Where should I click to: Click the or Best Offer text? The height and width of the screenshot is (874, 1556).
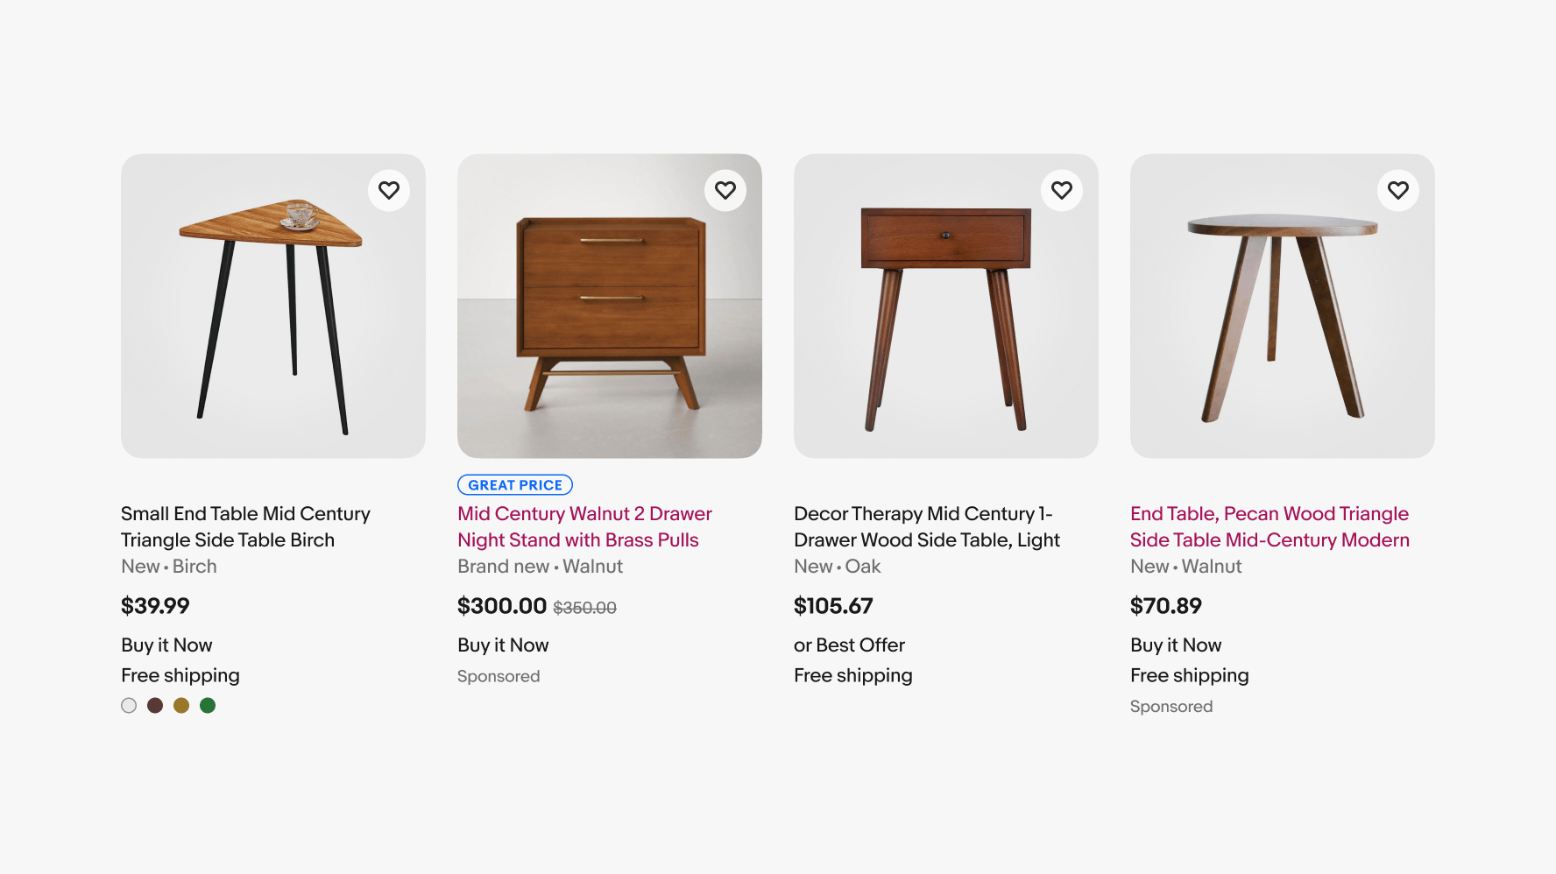pos(849,645)
